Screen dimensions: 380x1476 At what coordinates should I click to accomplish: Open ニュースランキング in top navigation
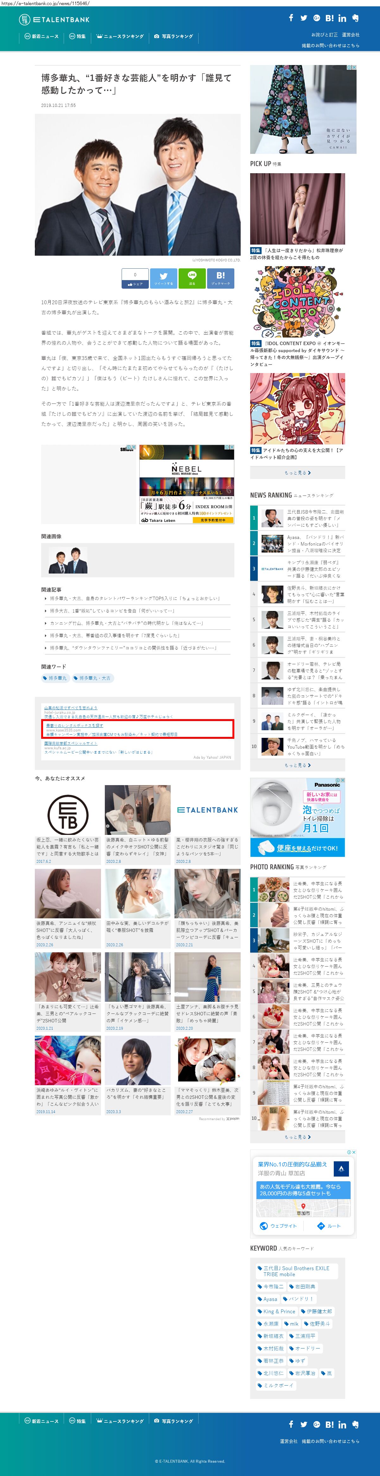pyautogui.click(x=120, y=36)
